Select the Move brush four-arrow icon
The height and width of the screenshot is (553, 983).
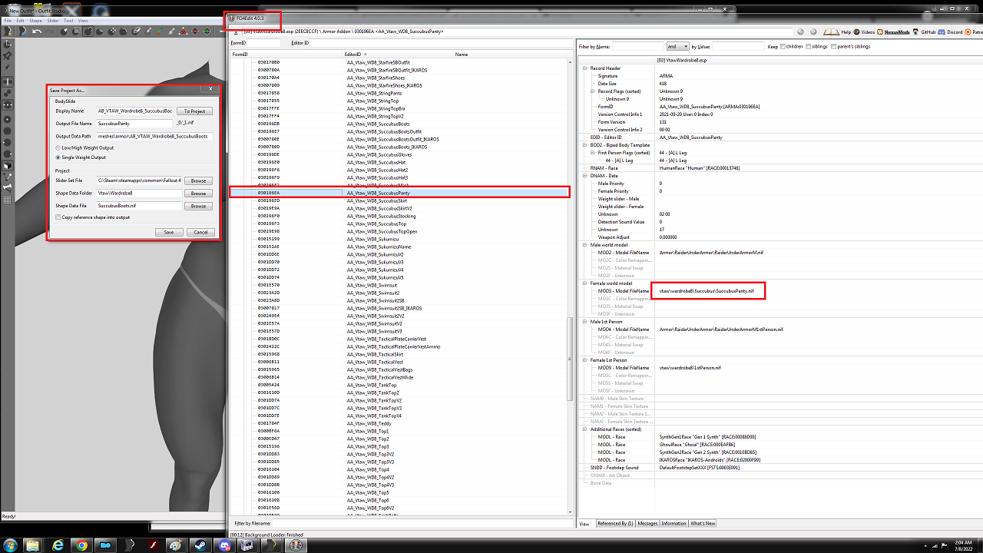point(112,31)
